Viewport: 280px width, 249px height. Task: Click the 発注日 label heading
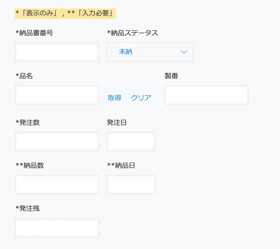click(116, 122)
